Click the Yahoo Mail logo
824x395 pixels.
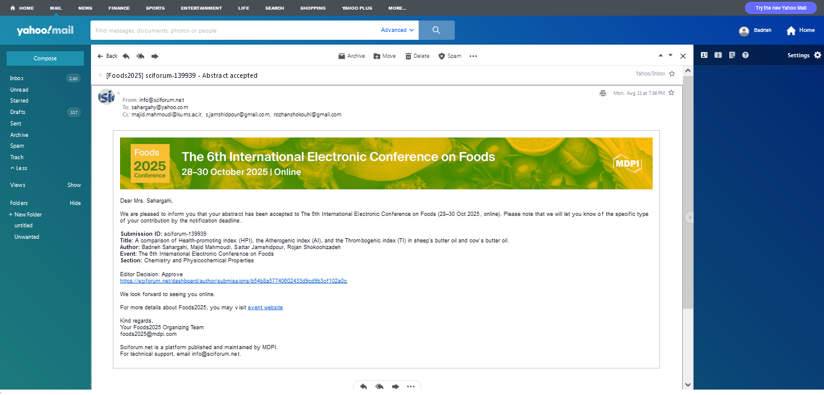point(45,30)
